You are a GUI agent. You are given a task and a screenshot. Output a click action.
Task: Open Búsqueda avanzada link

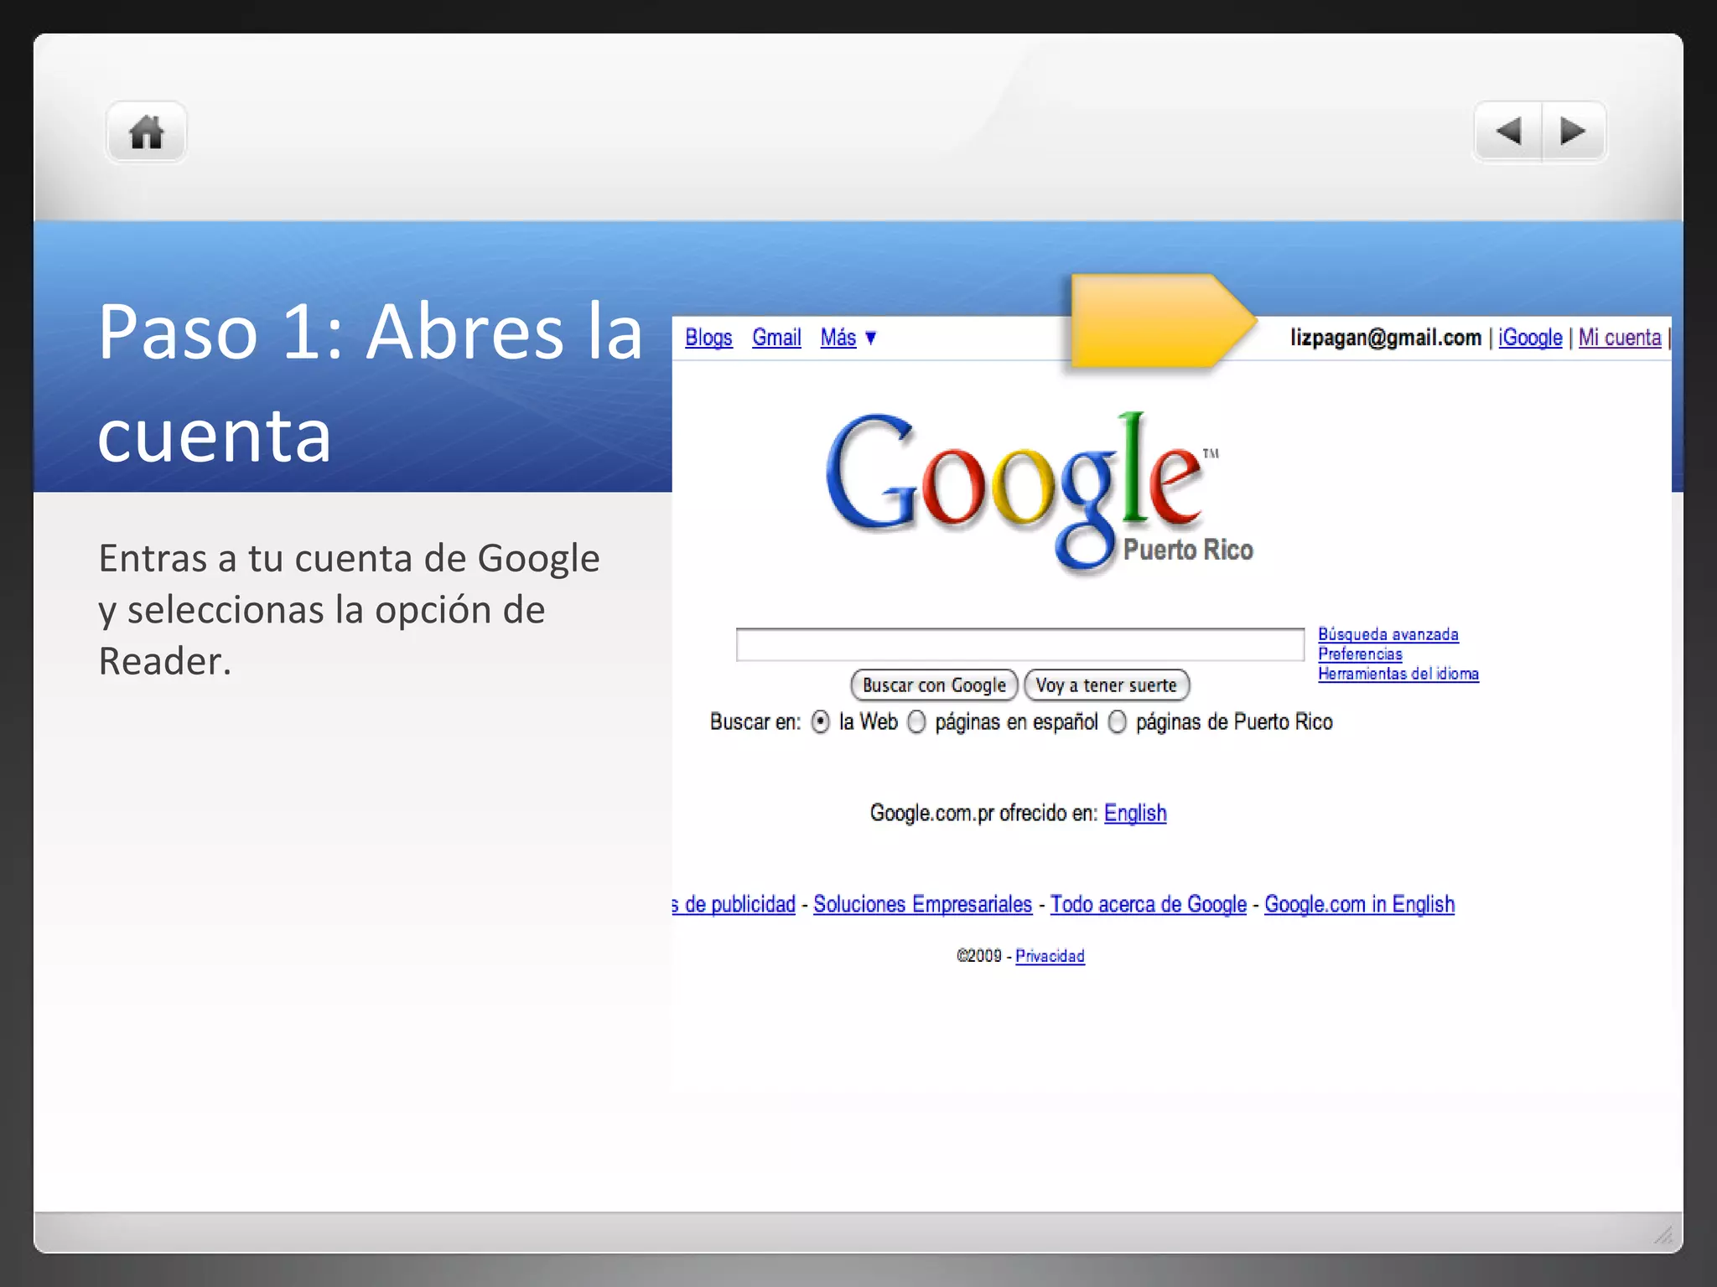point(1388,634)
